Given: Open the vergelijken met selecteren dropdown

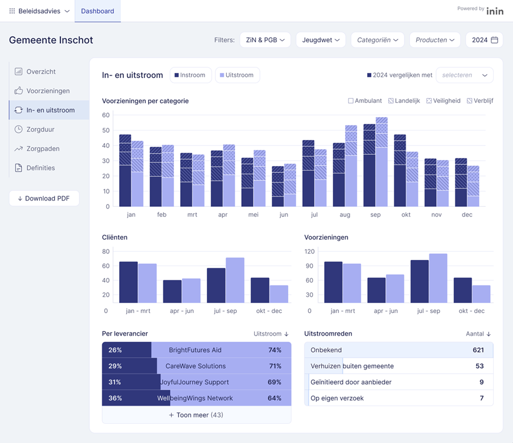Looking at the screenshot, I should pos(464,75).
